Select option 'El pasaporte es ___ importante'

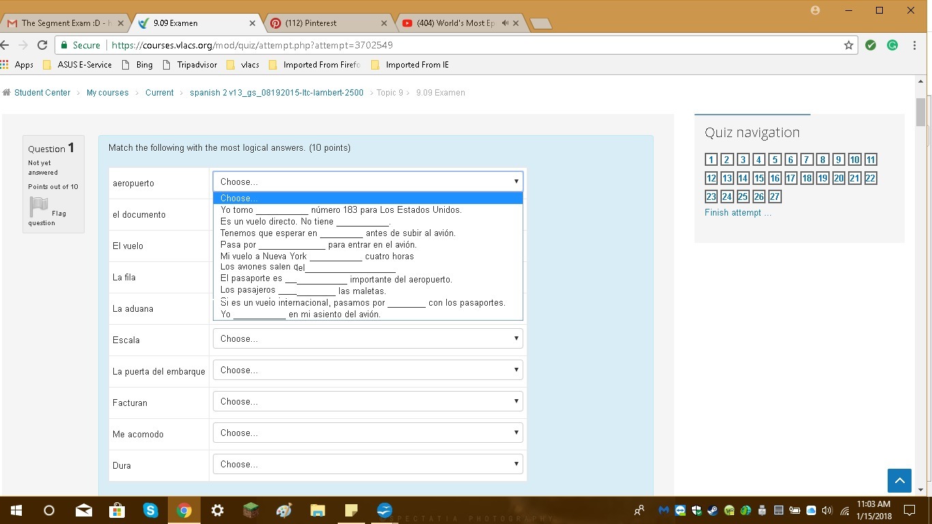[368, 279]
